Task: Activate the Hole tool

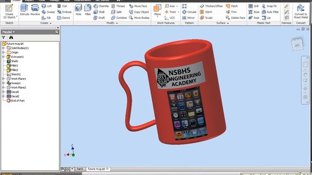Action: click(78, 10)
